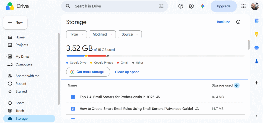Open Projects in the sidebar
Image resolution: width=263 pixels, height=123 pixels.
click(22, 45)
